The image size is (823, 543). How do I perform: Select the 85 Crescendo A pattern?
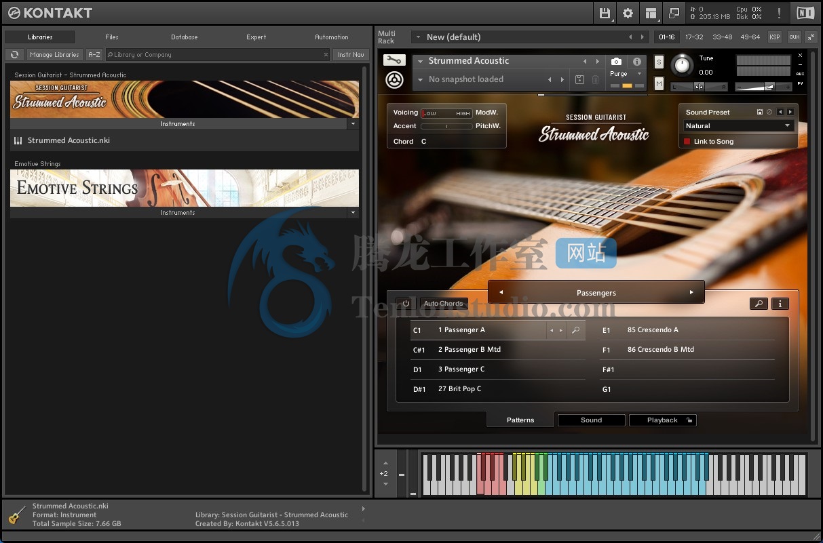click(x=688, y=330)
